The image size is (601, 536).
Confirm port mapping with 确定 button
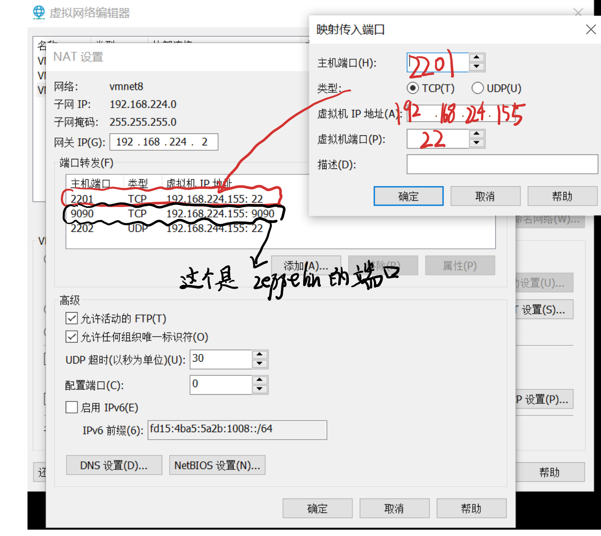[x=409, y=196]
